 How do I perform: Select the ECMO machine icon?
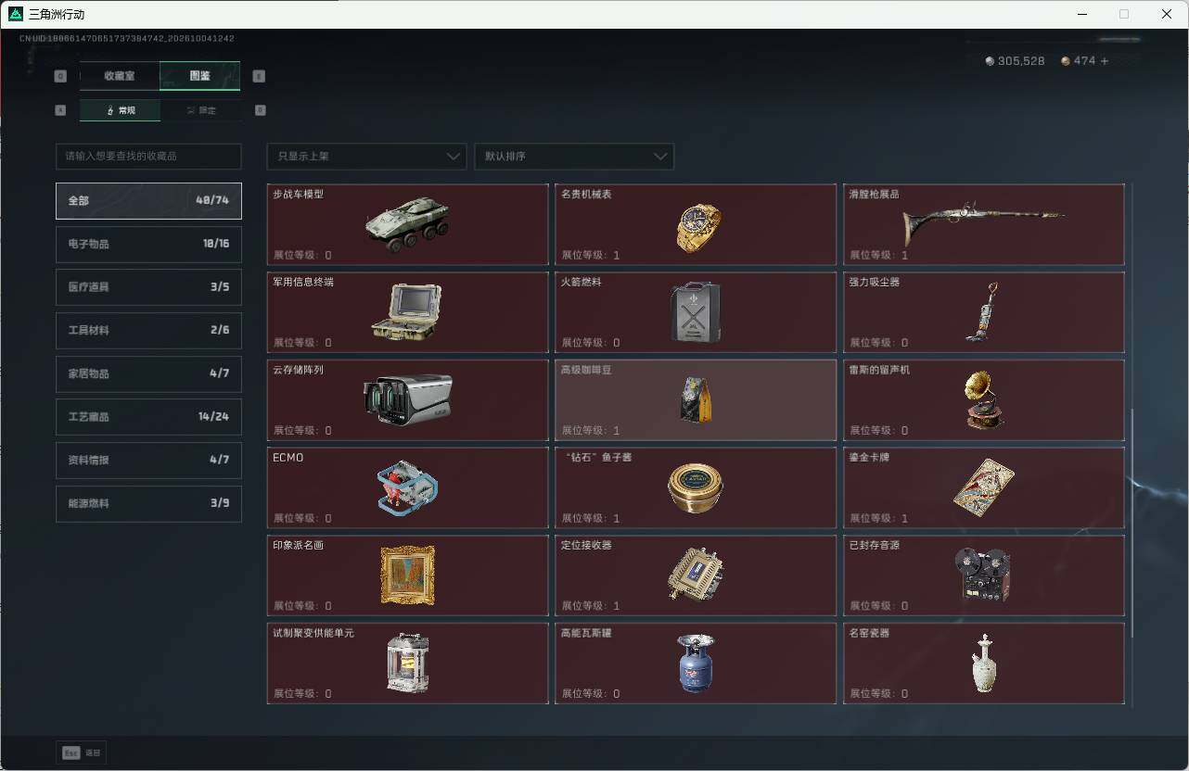pos(407,488)
